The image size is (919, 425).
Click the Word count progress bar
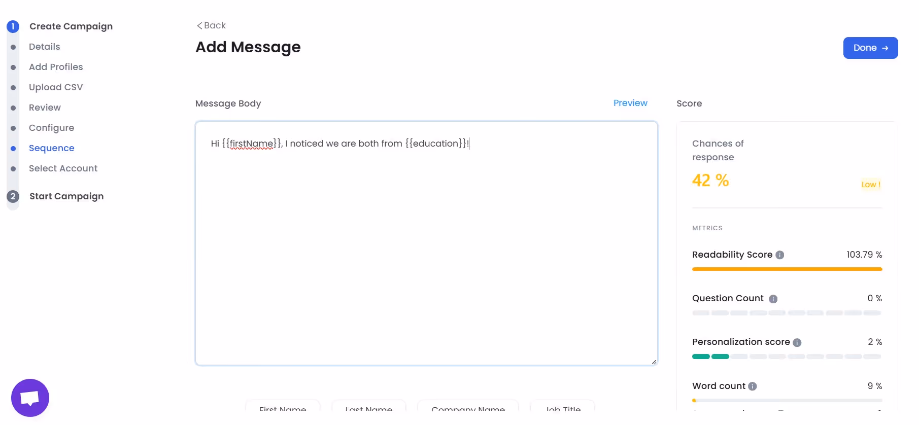point(787,401)
